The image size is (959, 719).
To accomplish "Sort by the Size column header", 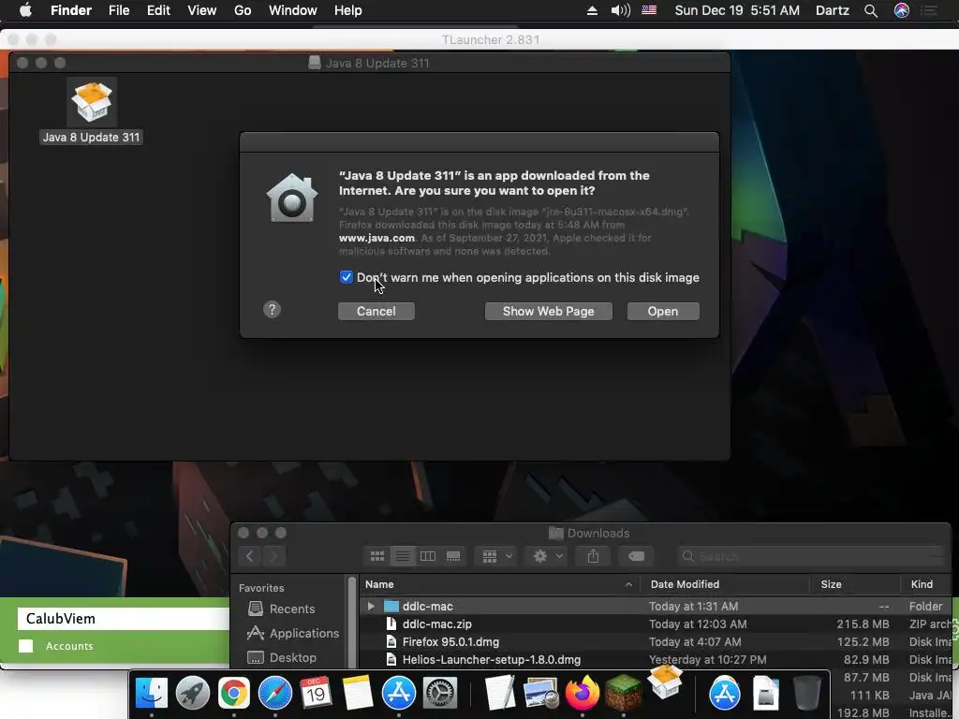I will (855, 584).
